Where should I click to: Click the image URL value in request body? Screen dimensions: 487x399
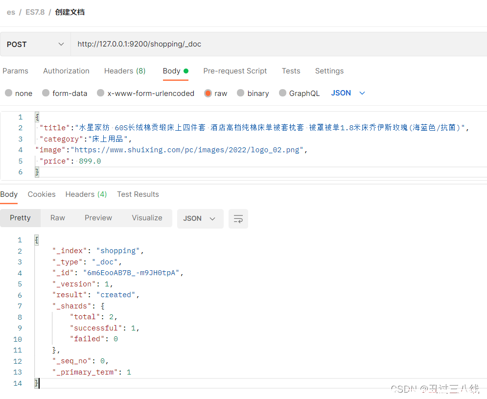187,150
